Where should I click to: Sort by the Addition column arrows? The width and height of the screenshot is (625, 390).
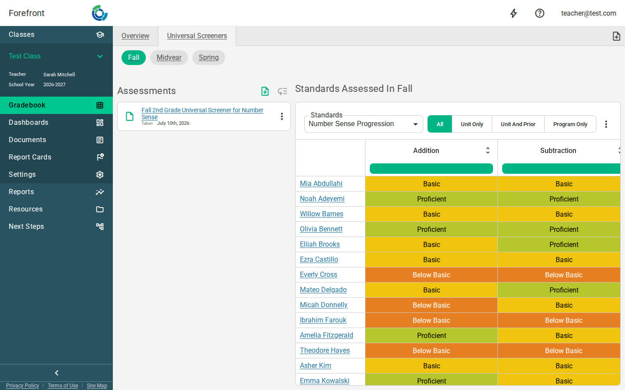[x=487, y=150]
